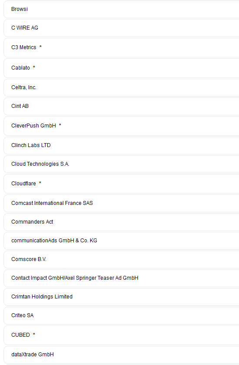Select the Cablato vendor row
The height and width of the screenshot is (365, 239).
point(121,68)
